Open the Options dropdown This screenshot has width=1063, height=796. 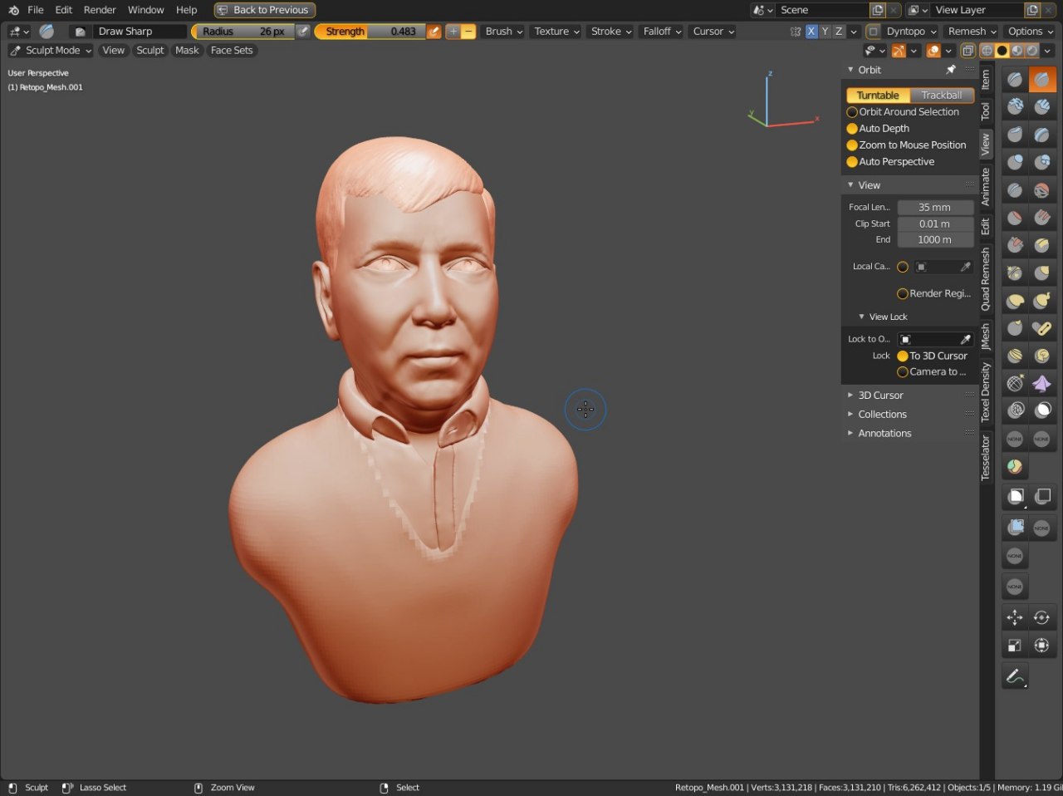tap(1031, 32)
